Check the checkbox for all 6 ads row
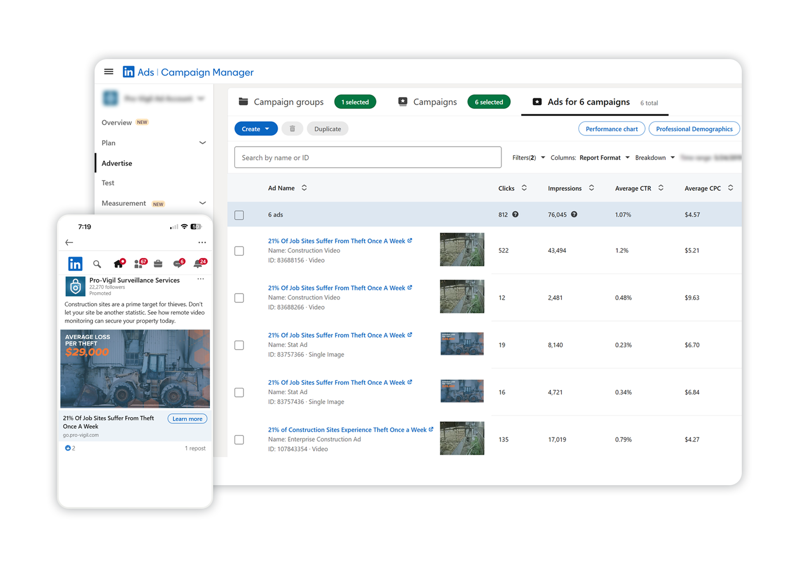793x567 pixels. 239,214
